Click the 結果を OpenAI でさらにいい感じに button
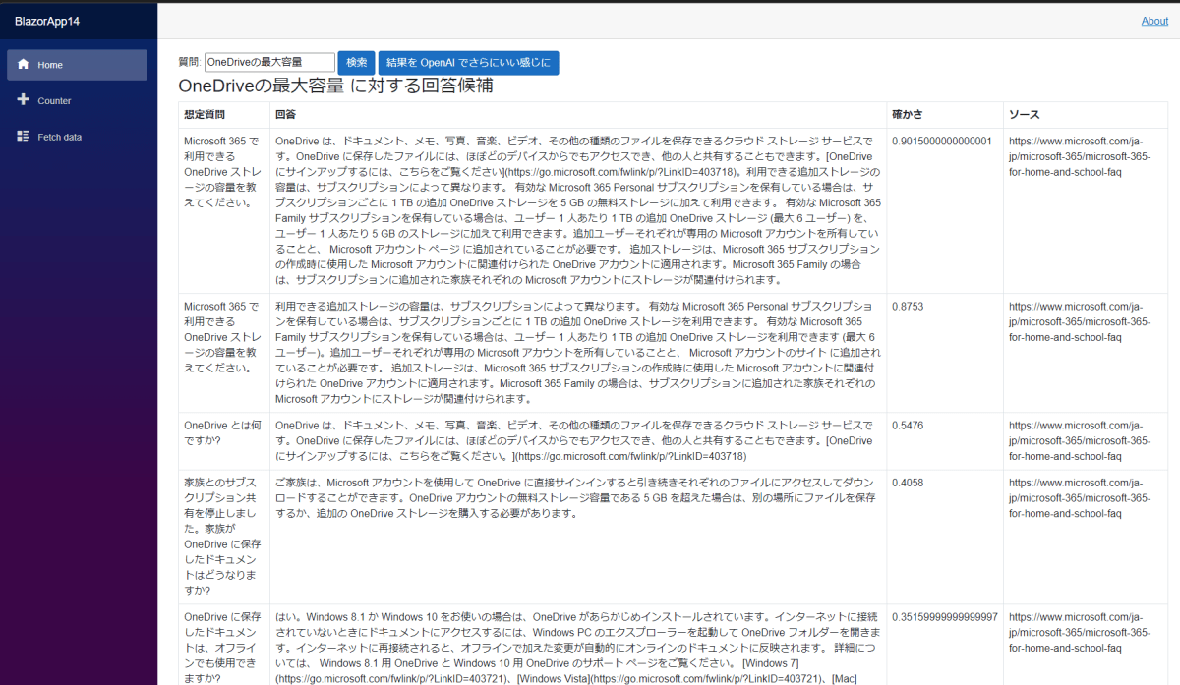The height and width of the screenshot is (685, 1180). coord(468,63)
